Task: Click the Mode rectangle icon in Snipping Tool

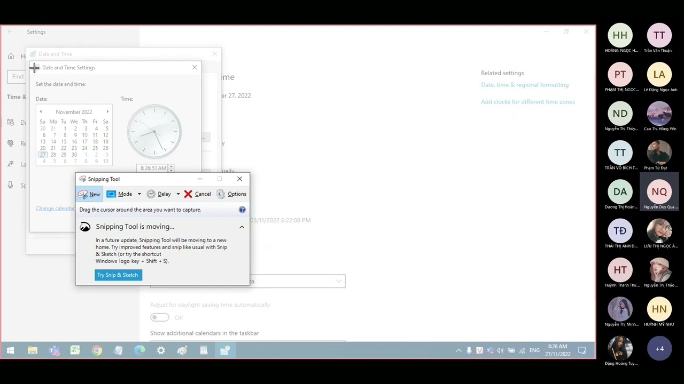Action: click(x=111, y=194)
